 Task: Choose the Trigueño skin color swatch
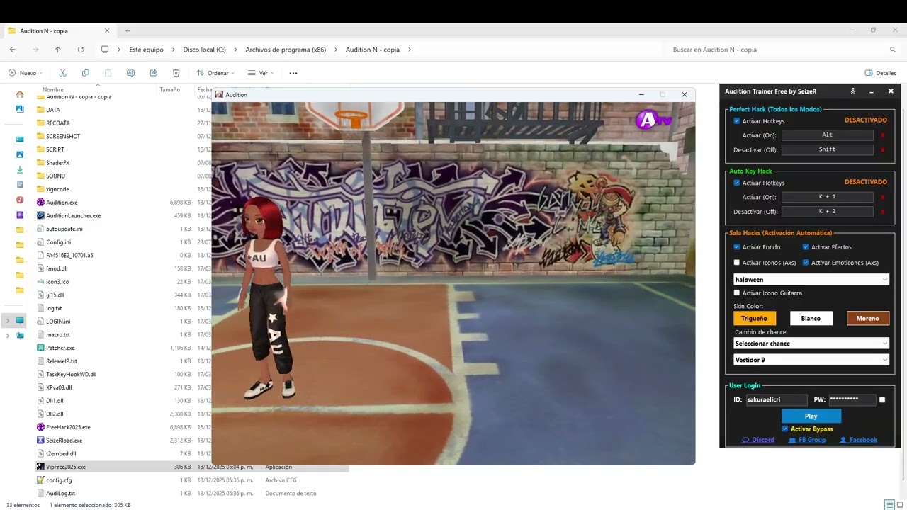(755, 319)
